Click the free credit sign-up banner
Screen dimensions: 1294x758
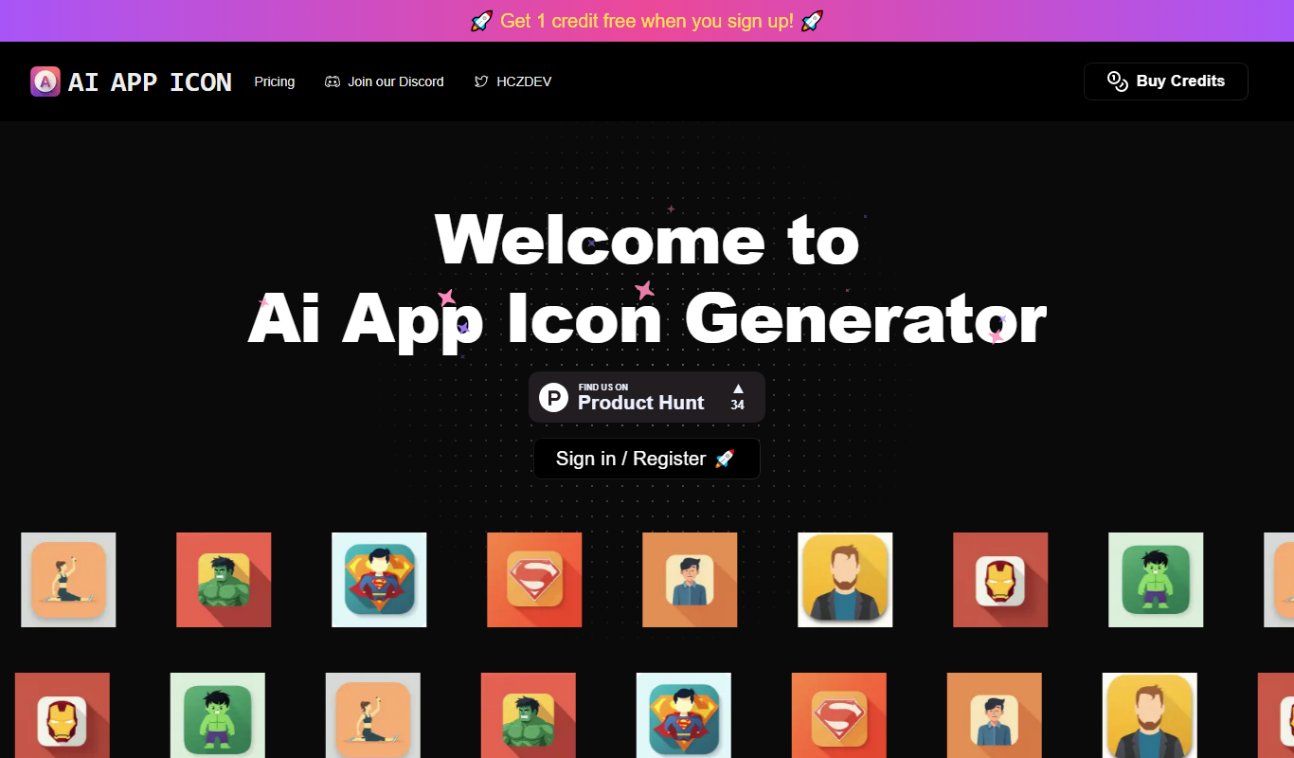point(647,21)
